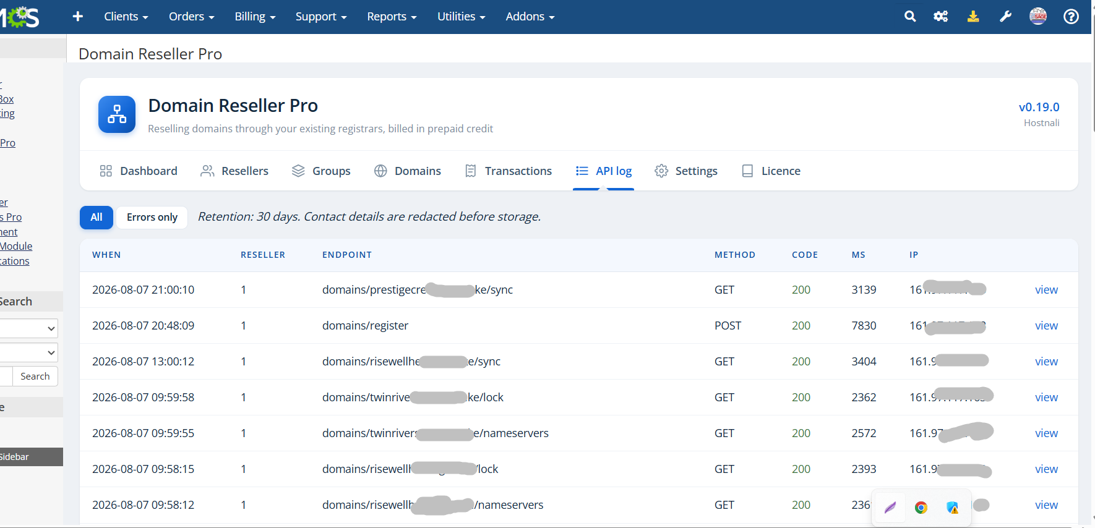Click the v0.19.0 version label

[1039, 107]
